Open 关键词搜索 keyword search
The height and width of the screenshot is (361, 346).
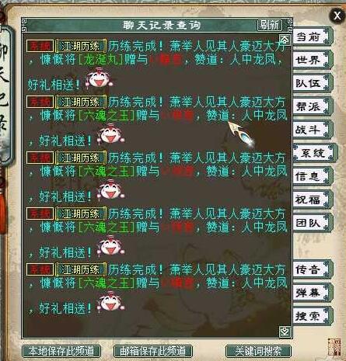tap(258, 351)
